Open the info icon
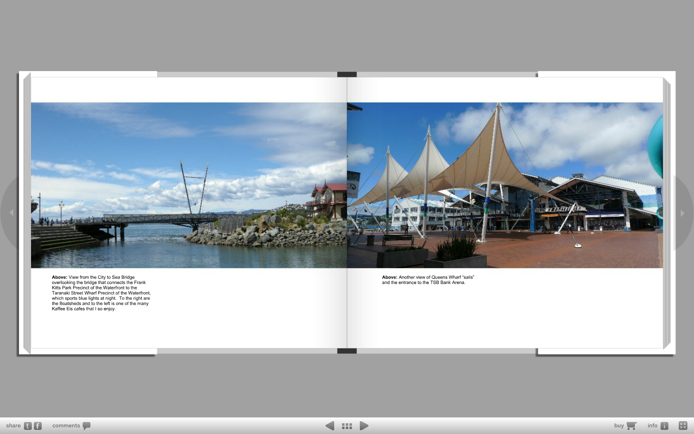This screenshot has width=694, height=434. 664,426
